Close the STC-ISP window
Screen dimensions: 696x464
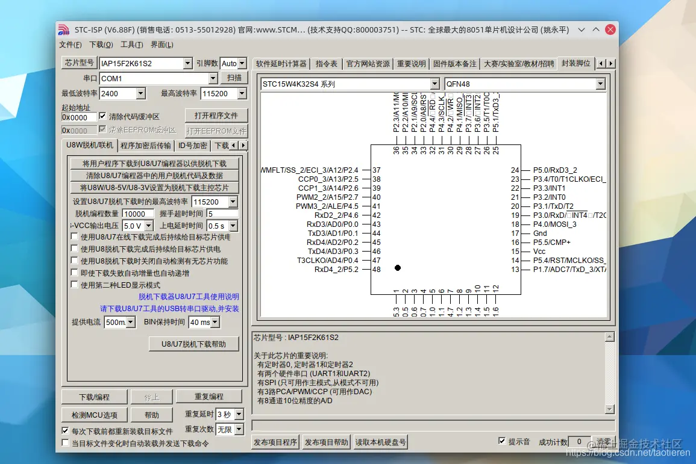610,29
